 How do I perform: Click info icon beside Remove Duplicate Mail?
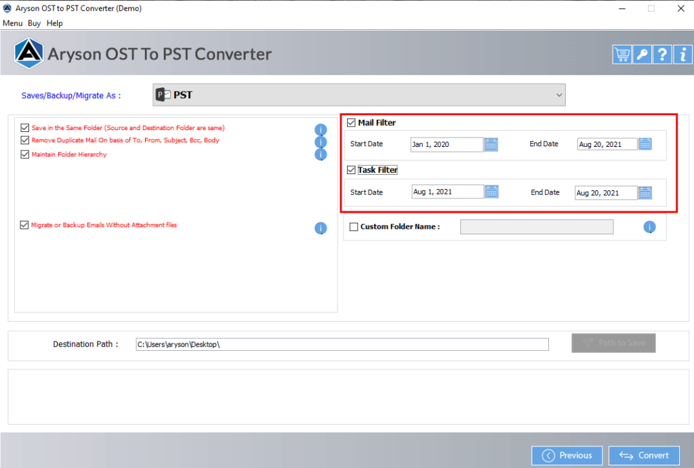(x=321, y=142)
